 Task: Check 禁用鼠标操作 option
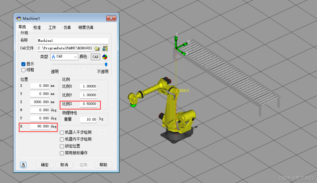[62, 153]
